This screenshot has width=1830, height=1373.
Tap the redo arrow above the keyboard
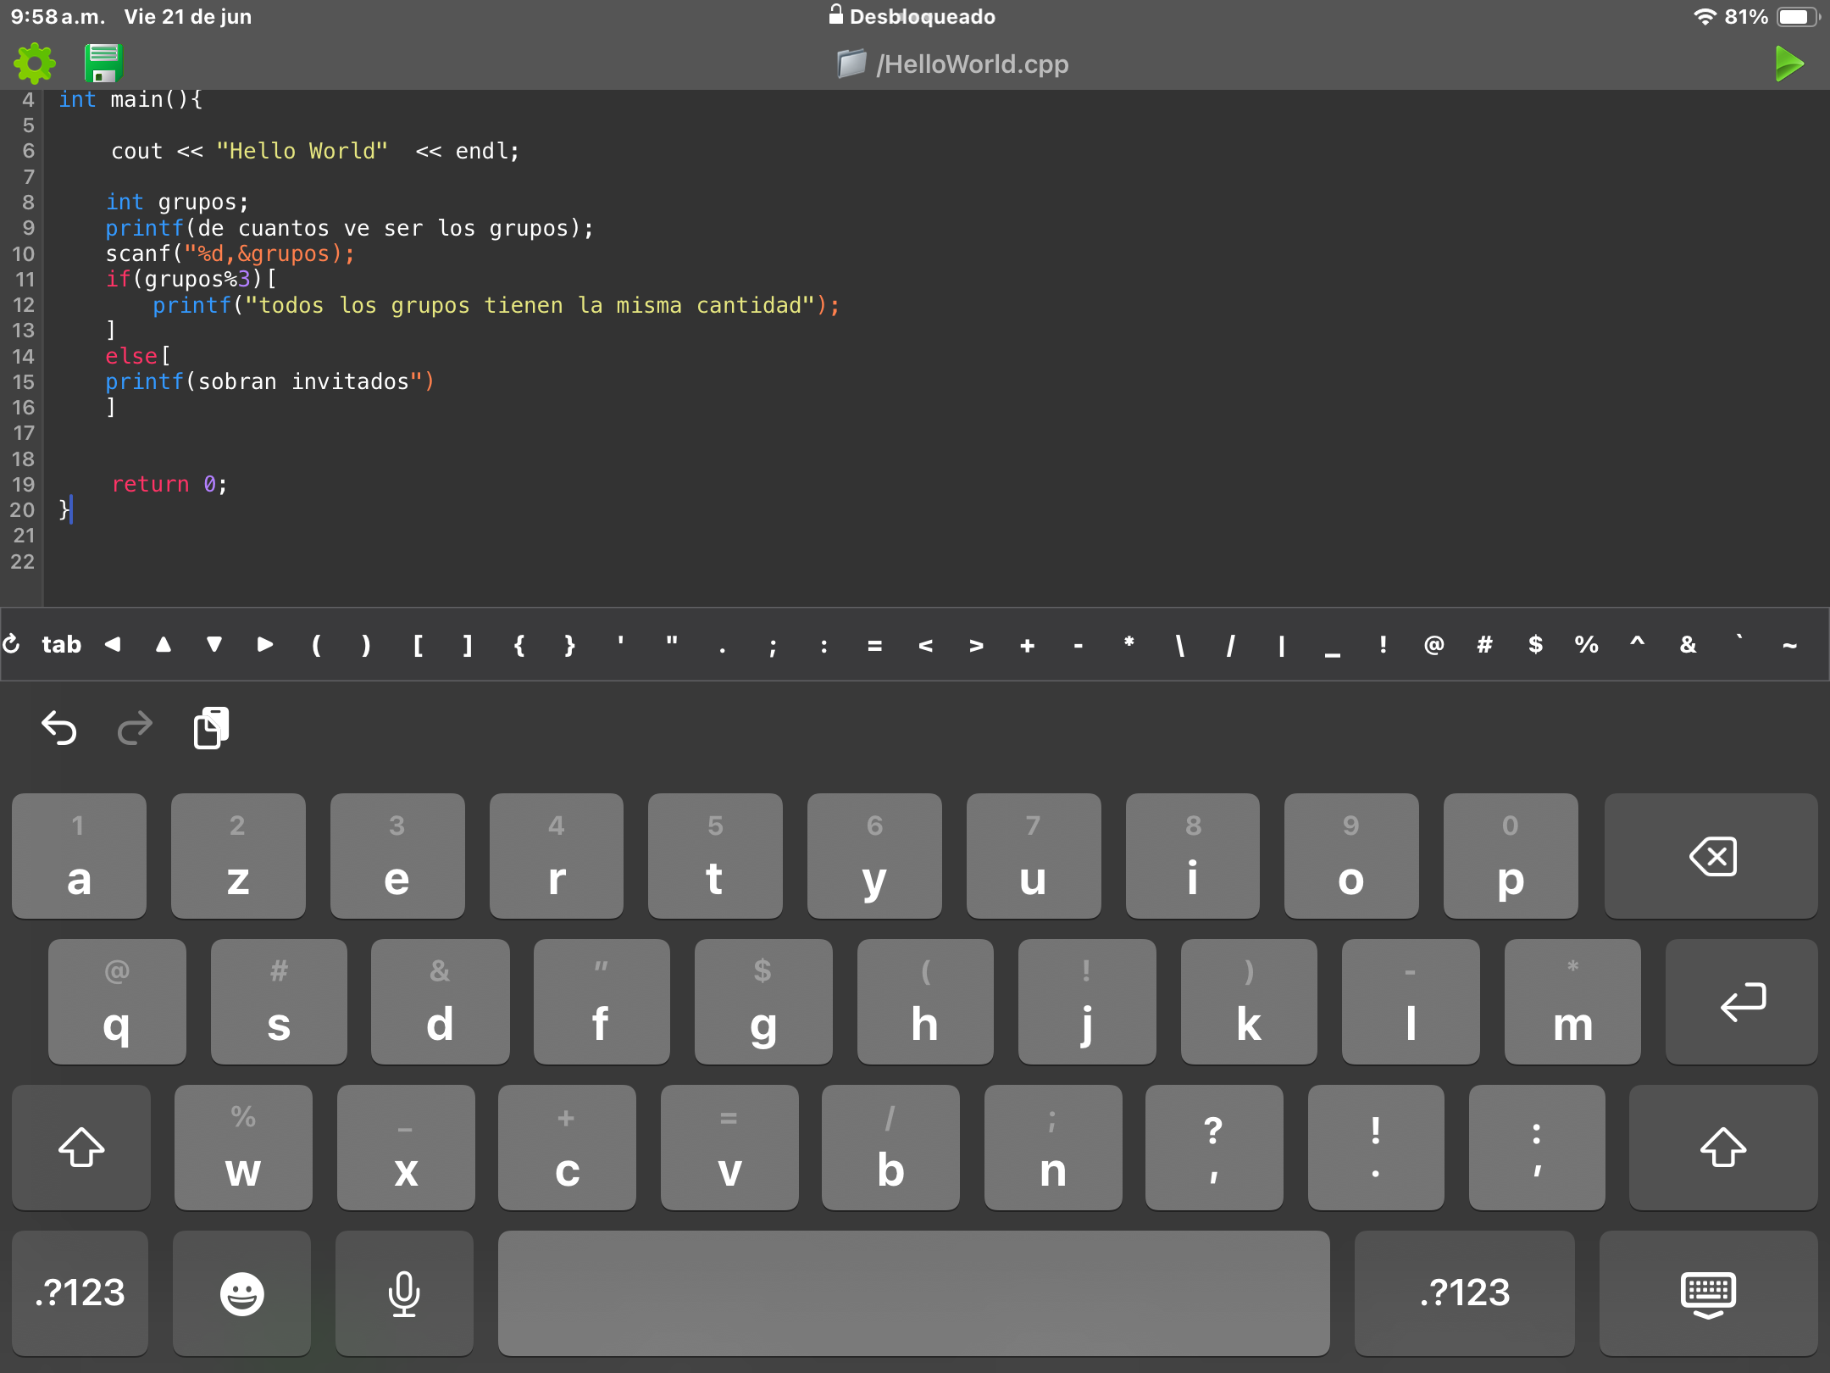[135, 728]
